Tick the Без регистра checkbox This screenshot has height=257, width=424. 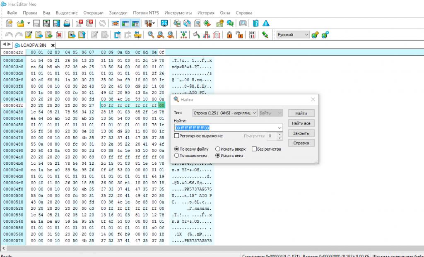tap(253, 149)
